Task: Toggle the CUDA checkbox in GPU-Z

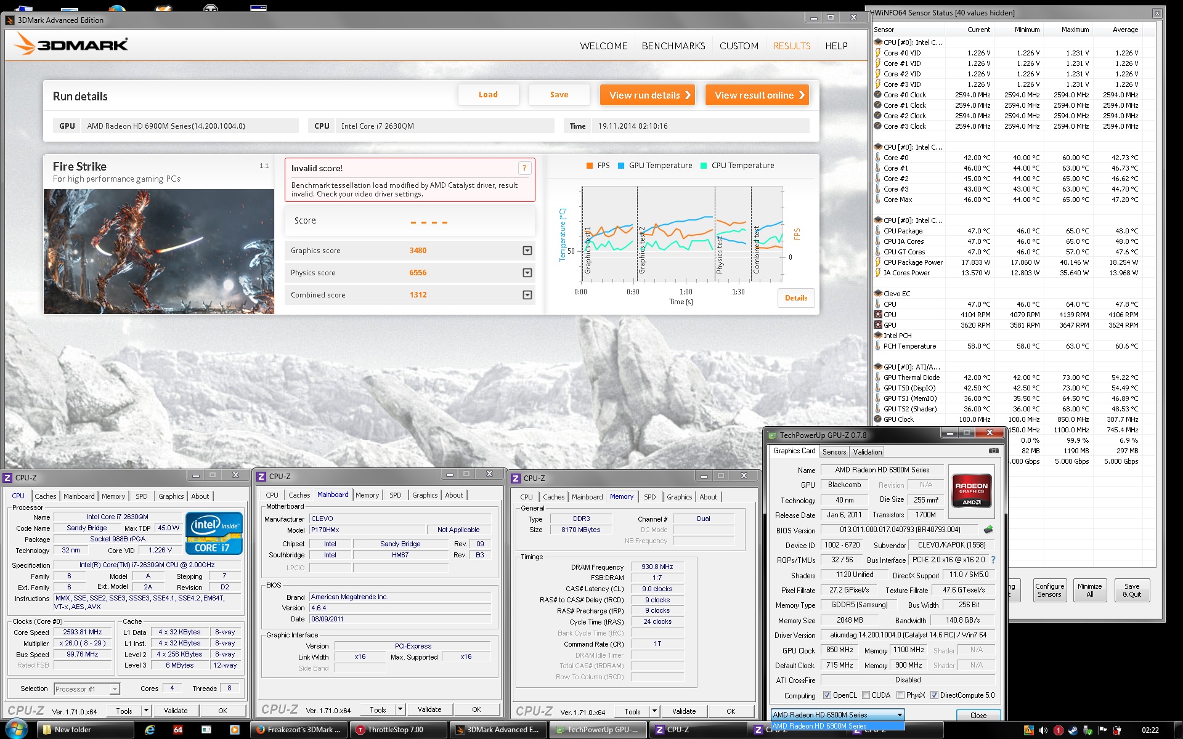Action: 866,695
